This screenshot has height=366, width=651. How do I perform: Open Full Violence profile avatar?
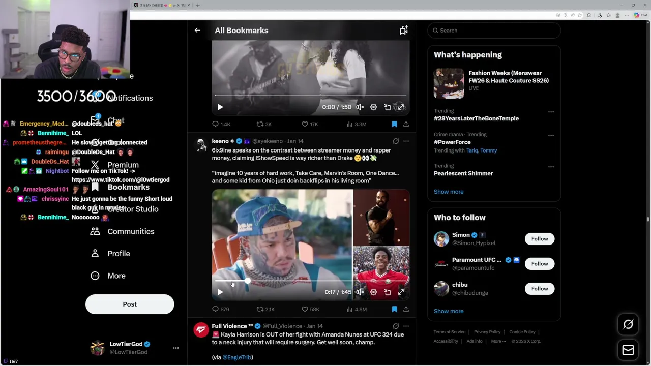[201, 330]
